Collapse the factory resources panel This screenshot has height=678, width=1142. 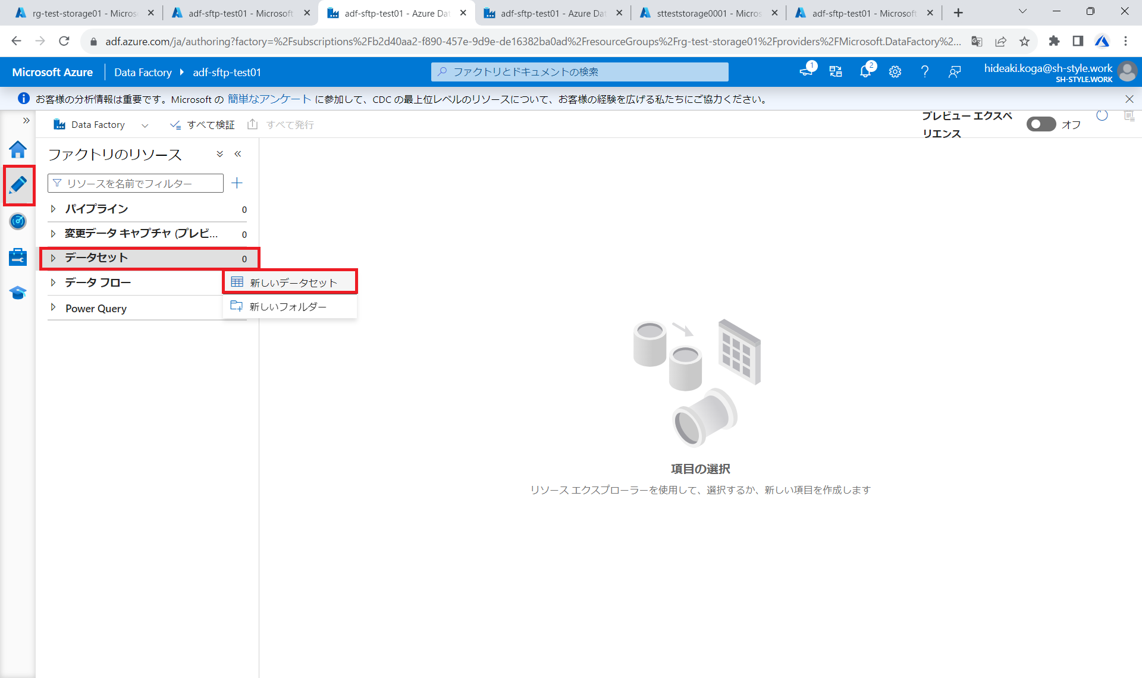[x=238, y=154]
